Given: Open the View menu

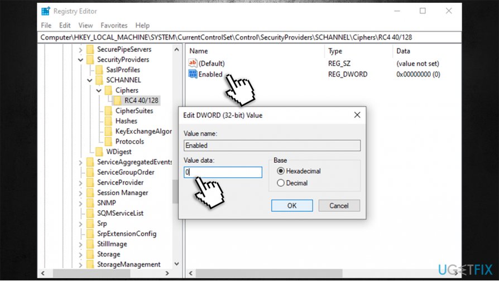Looking at the screenshot, I should coord(85,26).
